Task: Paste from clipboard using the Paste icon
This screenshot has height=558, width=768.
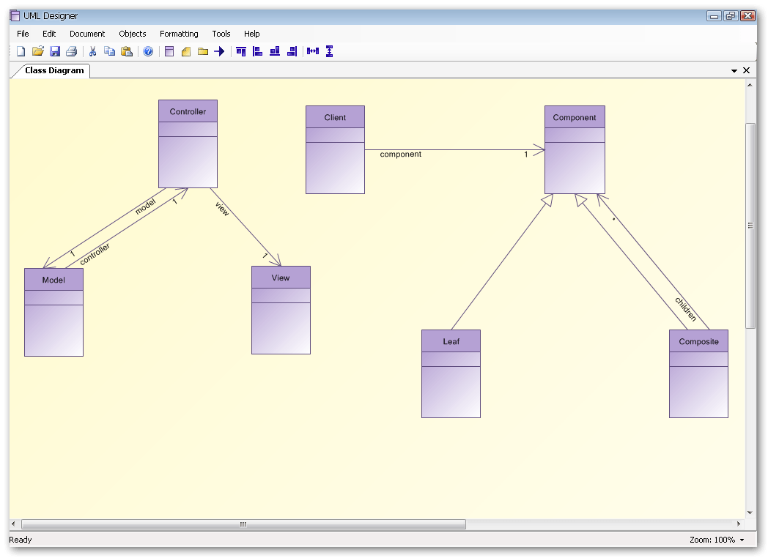Action: [127, 51]
